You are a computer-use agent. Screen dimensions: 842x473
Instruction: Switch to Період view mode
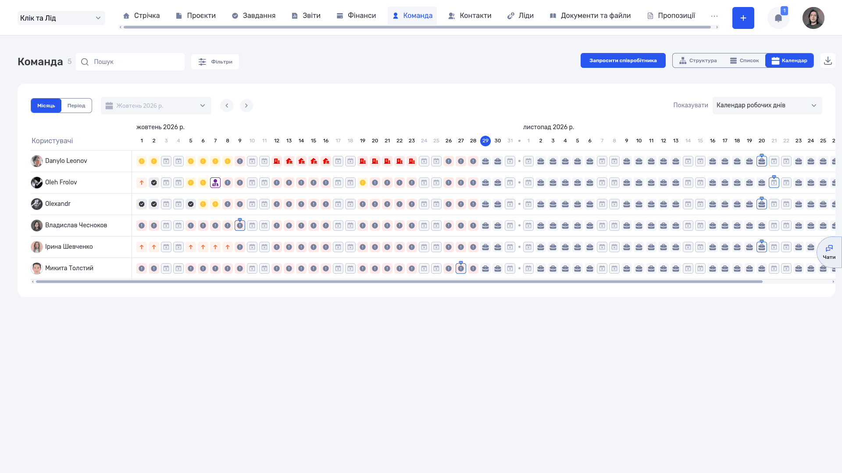tap(76, 106)
